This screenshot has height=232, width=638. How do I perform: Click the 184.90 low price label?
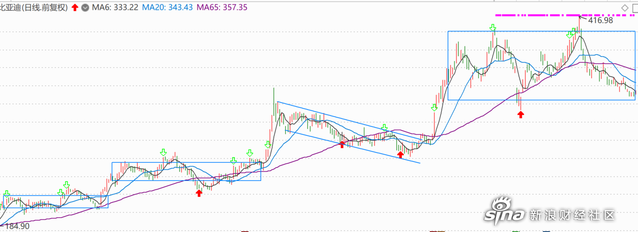(17, 226)
